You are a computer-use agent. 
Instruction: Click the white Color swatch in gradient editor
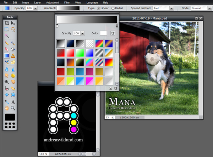click(x=103, y=33)
